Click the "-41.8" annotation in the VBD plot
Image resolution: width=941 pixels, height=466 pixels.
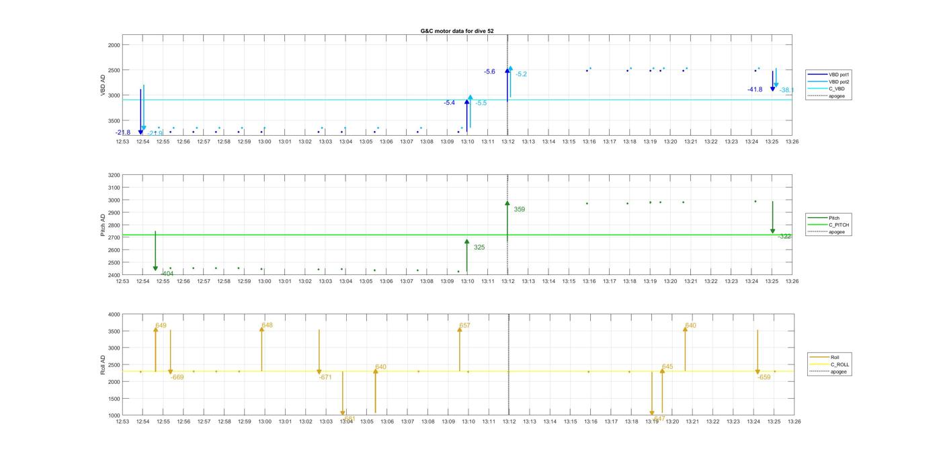(755, 89)
